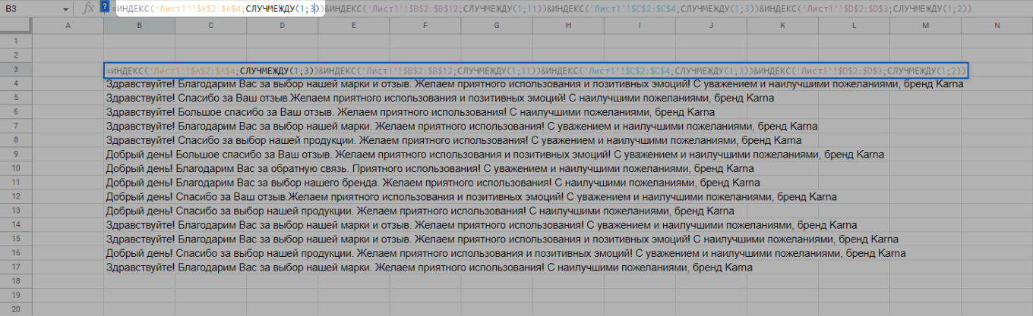This screenshot has height=316, width=1033.
Task: Select column C header
Action: 210,27
